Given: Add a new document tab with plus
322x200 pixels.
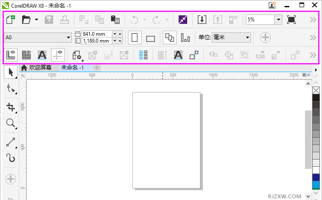Looking at the screenshot, I should point(97,67).
